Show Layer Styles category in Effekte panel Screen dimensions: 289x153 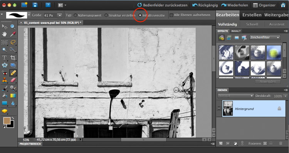(229, 38)
